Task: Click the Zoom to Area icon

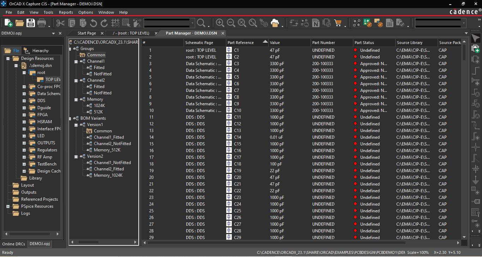Action: click(242, 23)
